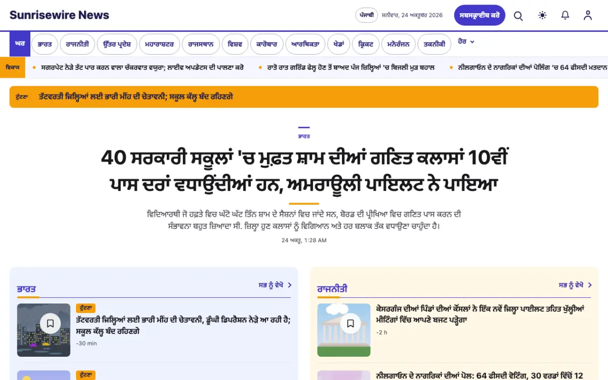
Task: Click ticker headline about ਨੀਲਗਾਓਂ polling
Action: [533, 67]
